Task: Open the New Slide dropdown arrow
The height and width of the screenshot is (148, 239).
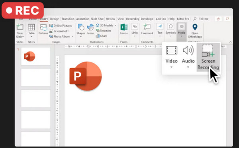Action: click(23, 37)
